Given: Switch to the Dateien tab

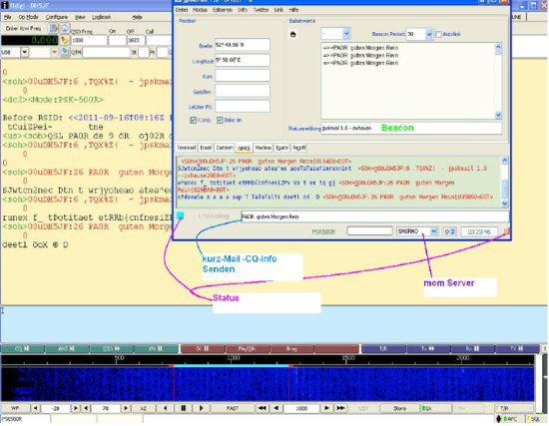Looking at the screenshot, I should point(225,148).
